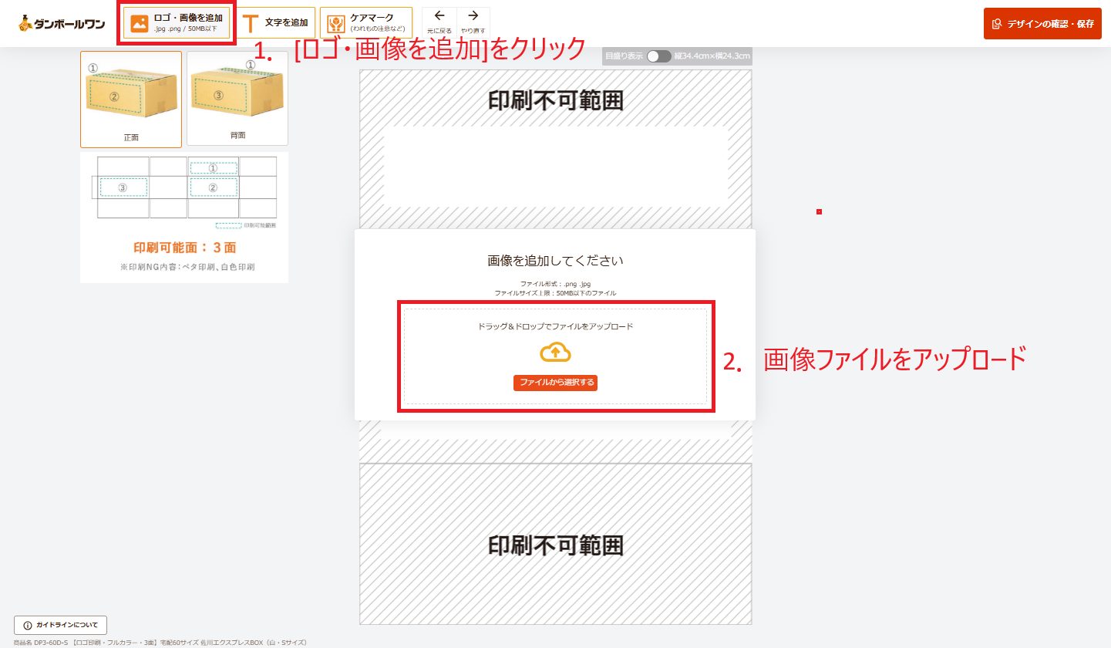Select the 正面 box thumbnail
Viewport: 1111px width, 648px height.
click(x=131, y=100)
